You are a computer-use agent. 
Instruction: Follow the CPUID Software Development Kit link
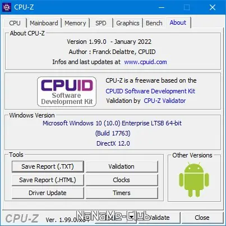[x=150, y=91]
